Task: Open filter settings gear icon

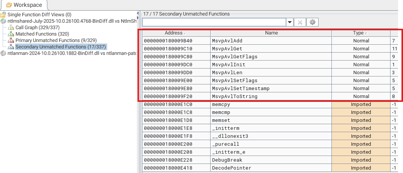Action: [312, 22]
